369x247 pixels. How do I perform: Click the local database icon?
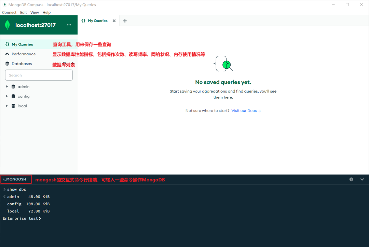13,106
